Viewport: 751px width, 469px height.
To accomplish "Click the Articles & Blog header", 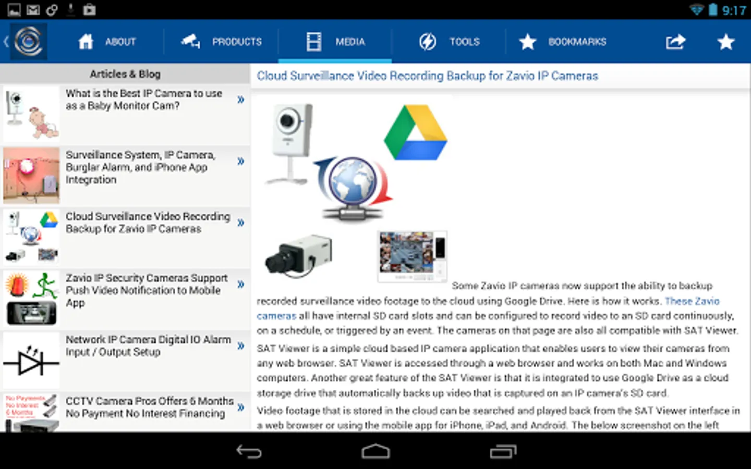I will pos(125,74).
